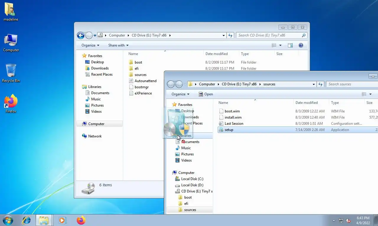The height and width of the screenshot is (226, 378).
Task: Open view options dropdown in the sources window
Action: tap(370, 94)
